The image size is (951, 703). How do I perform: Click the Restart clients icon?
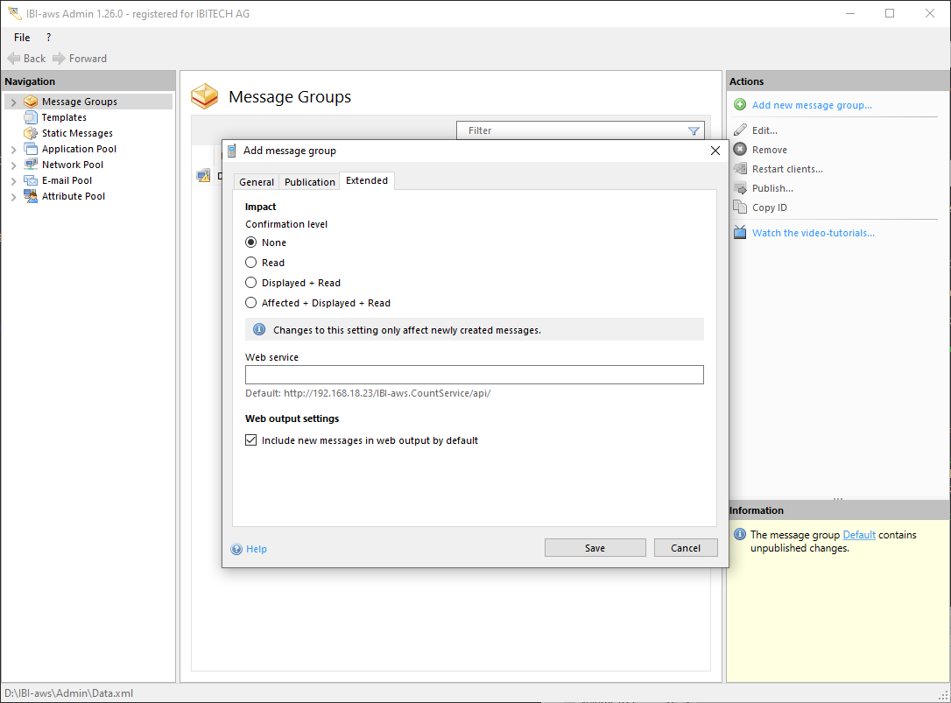click(740, 169)
